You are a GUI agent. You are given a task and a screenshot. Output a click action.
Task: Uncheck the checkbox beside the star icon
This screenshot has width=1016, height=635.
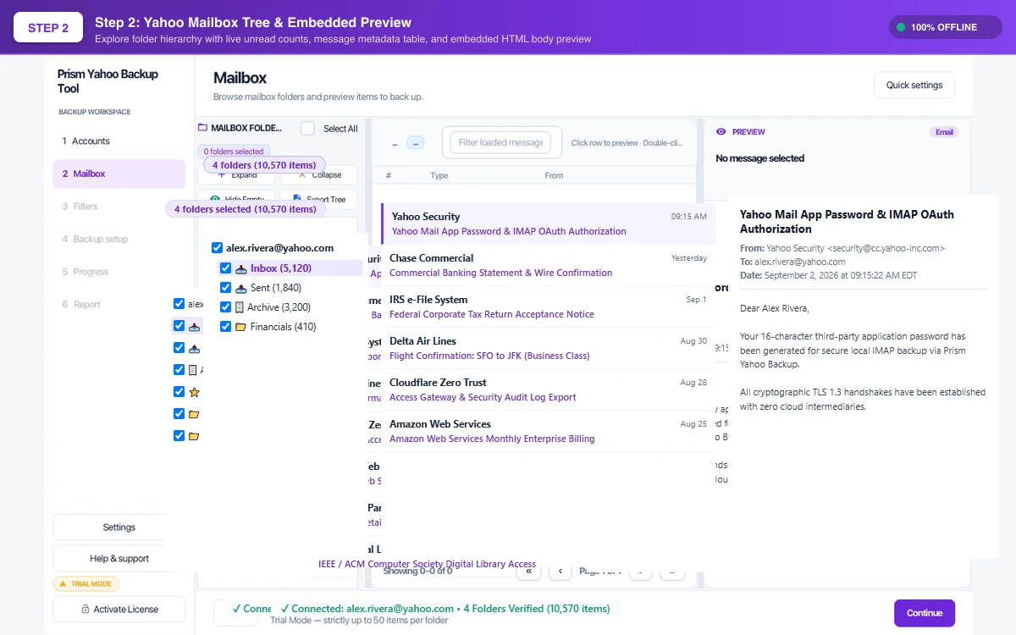[x=179, y=392]
